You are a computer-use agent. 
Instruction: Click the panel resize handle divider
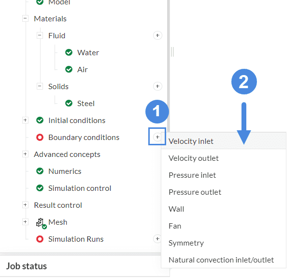(x=172, y=51)
